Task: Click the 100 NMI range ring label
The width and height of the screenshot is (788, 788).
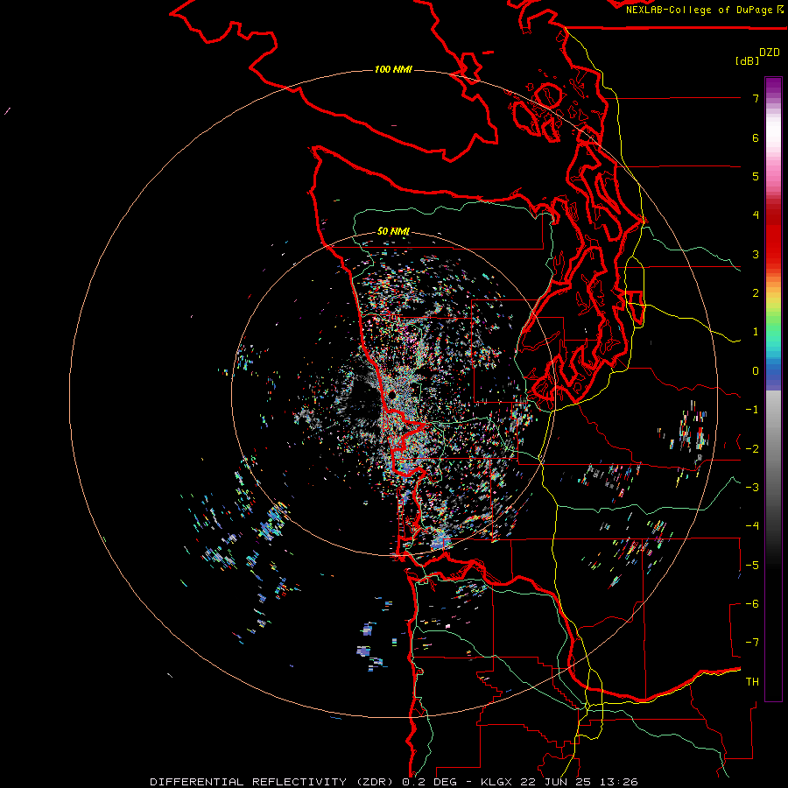Action: point(393,69)
